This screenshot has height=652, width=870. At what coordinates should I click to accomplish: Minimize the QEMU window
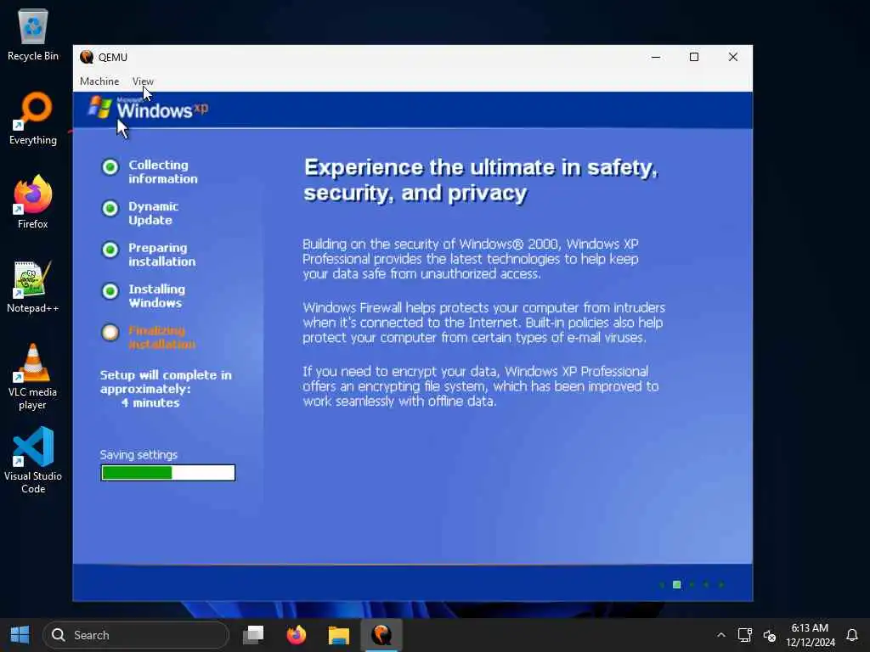[x=656, y=57]
